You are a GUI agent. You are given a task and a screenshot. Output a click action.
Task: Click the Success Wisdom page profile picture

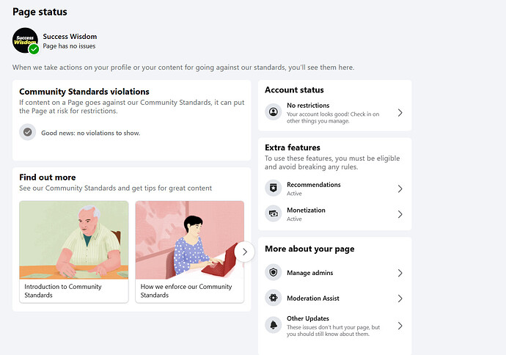(x=25, y=40)
